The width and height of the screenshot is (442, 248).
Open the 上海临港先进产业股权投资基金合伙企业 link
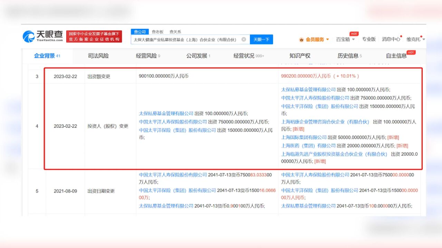tap(334, 154)
